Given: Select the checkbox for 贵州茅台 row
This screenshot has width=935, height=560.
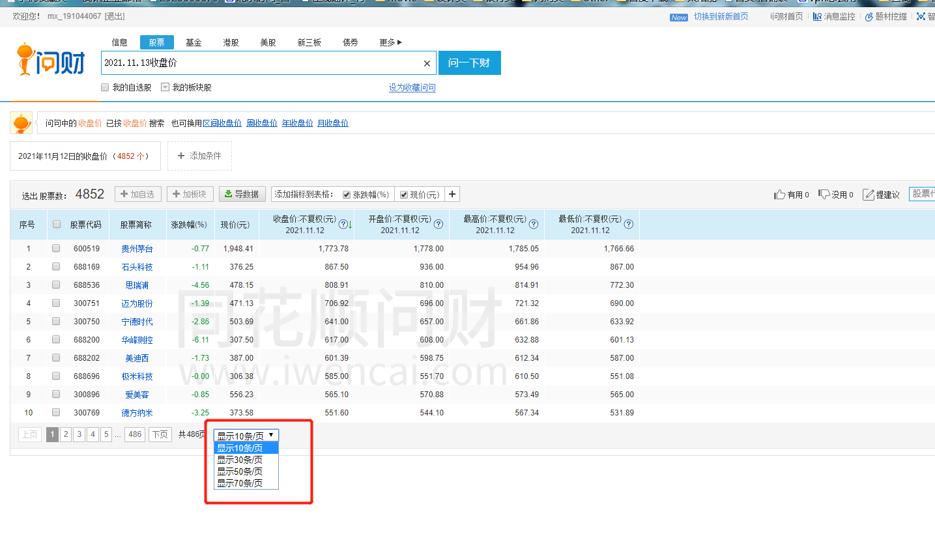Looking at the screenshot, I should pyautogui.click(x=56, y=248).
